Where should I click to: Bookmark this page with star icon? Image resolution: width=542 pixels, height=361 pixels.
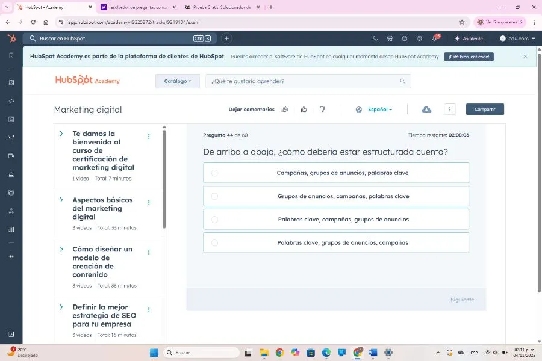(462, 22)
